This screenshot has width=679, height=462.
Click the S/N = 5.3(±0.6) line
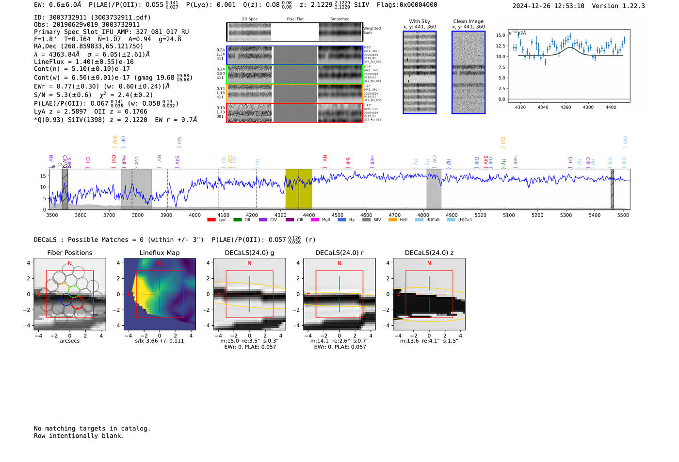pos(93,95)
